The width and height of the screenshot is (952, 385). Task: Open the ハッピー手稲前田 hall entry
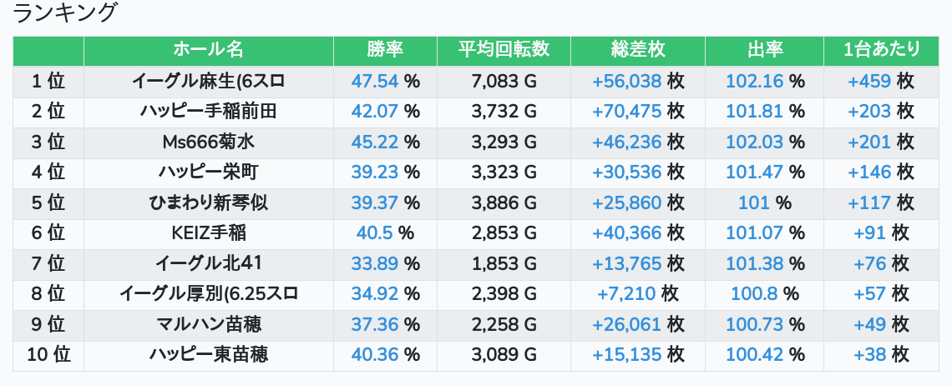click(x=208, y=112)
